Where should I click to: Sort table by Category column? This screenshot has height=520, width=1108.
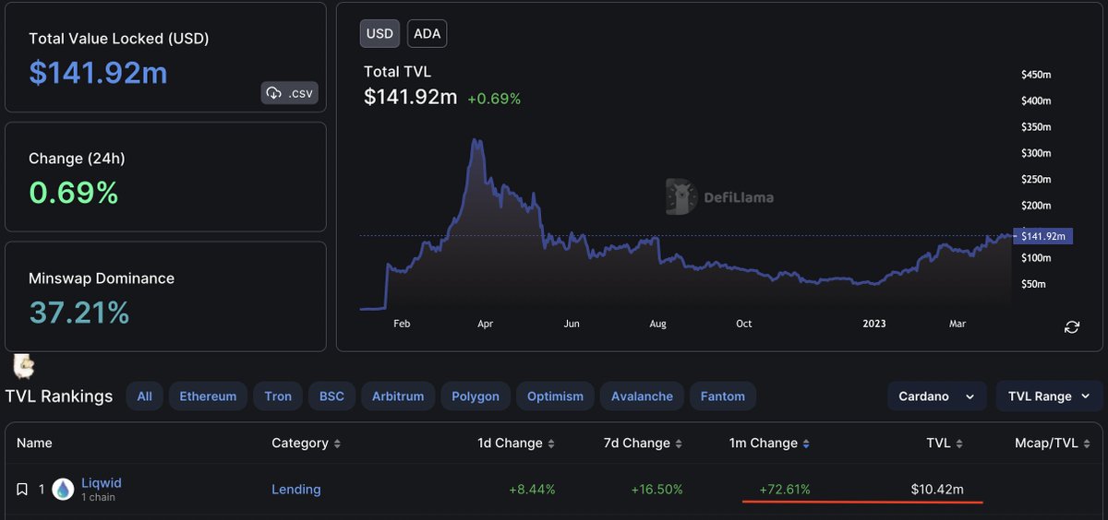tap(306, 443)
